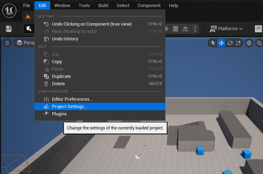
Task: Click the Duplicate menu item
Action: tap(61, 76)
